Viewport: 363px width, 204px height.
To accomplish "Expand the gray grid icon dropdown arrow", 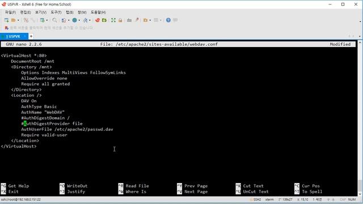I will 161,20.
